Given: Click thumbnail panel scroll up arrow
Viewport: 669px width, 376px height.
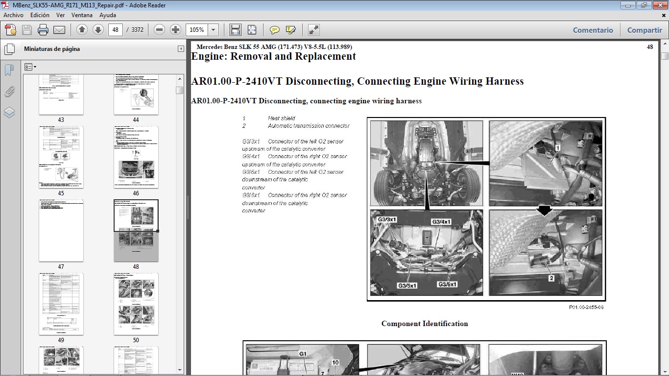Looking at the screenshot, I should pos(180,78).
